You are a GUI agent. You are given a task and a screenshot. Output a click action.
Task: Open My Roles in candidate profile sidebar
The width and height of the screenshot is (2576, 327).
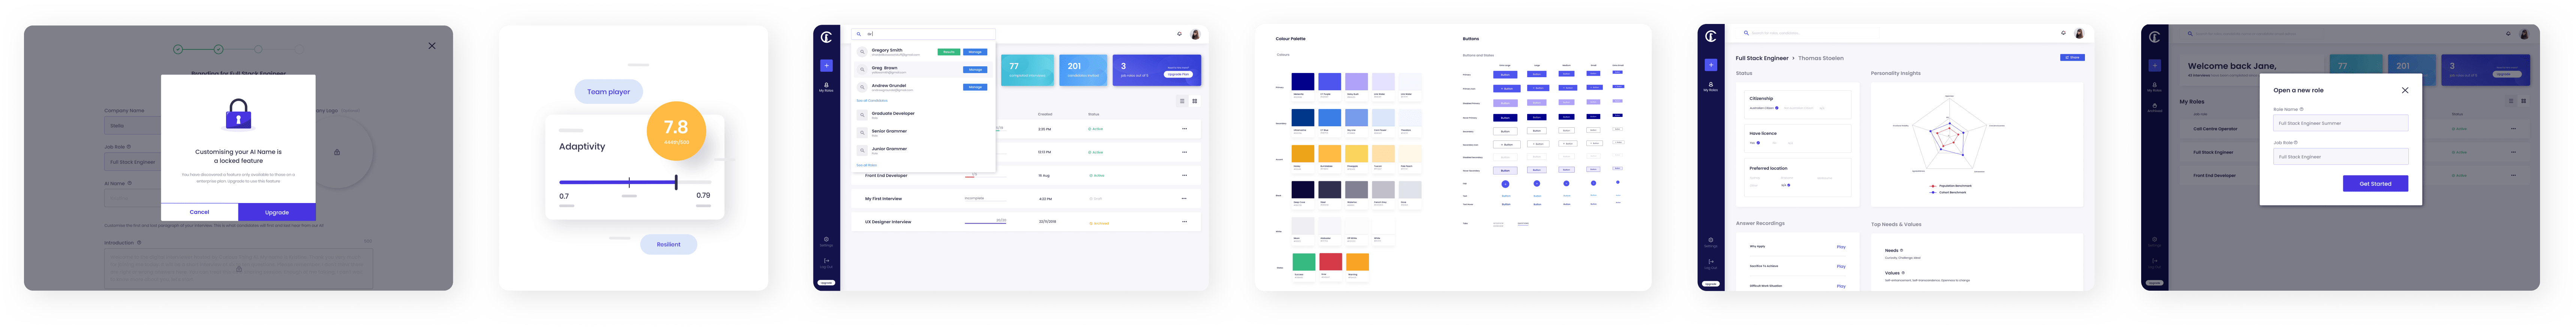(1711, 87)
